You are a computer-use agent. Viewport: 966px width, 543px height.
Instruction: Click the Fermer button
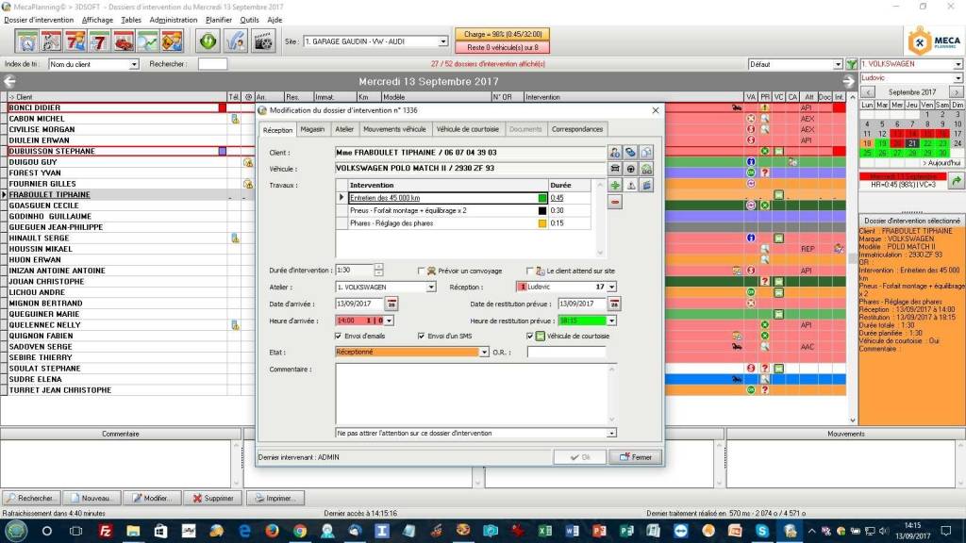tap(635, 457)
